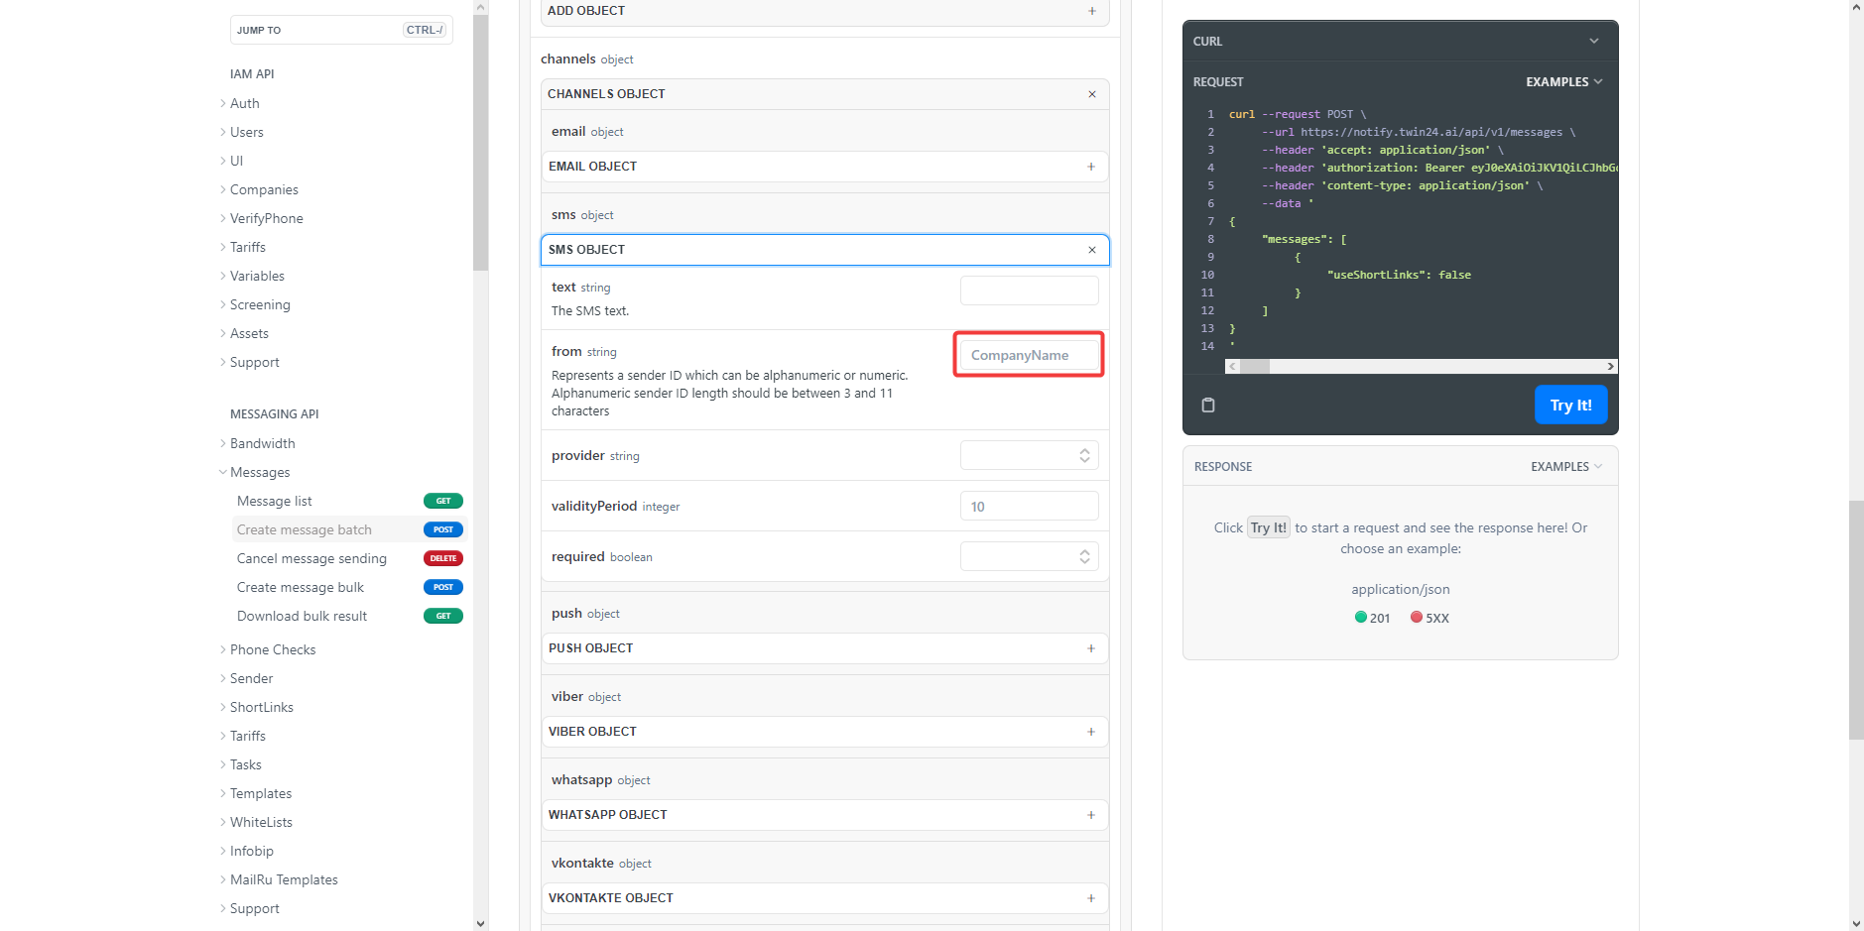Expand the Bandwidth section in sidebar
The height and width of the screenshot is (931, 1864).
click(x=262, y=443)
